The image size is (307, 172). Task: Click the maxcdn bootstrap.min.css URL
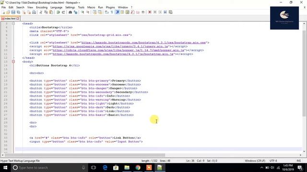pos(143,43)
